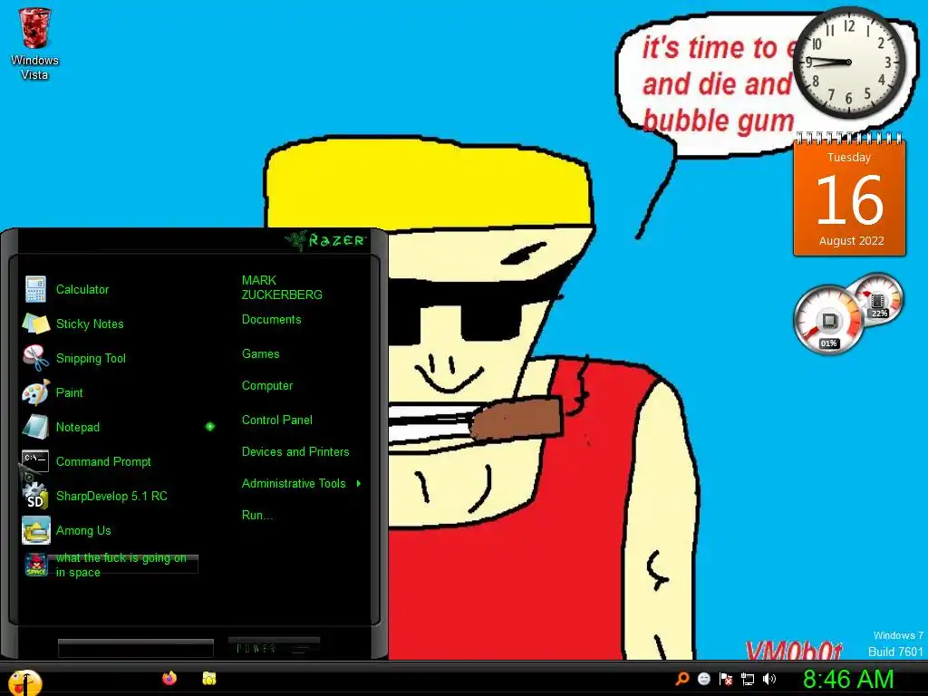Viewport: 928px width, 696px height.
Task: Open Action Center flag tray icon
Action: (x=726, y=679)
